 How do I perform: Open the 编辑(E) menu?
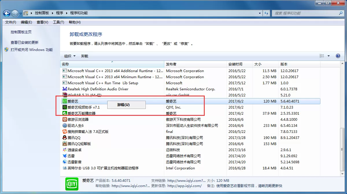coord(26,22)
